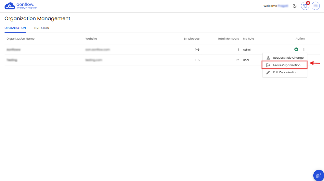Image resolution: width=324 pixels, height=181 pixels.
Task: Select Request Role Change from the menu
Action: point(288,58)
